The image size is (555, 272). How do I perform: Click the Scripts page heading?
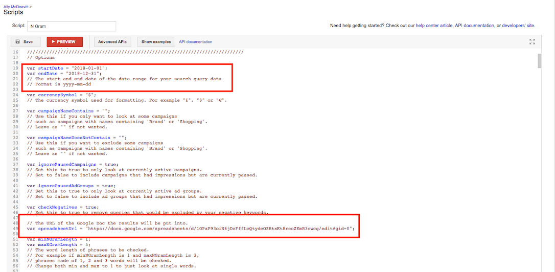(13, 12)
